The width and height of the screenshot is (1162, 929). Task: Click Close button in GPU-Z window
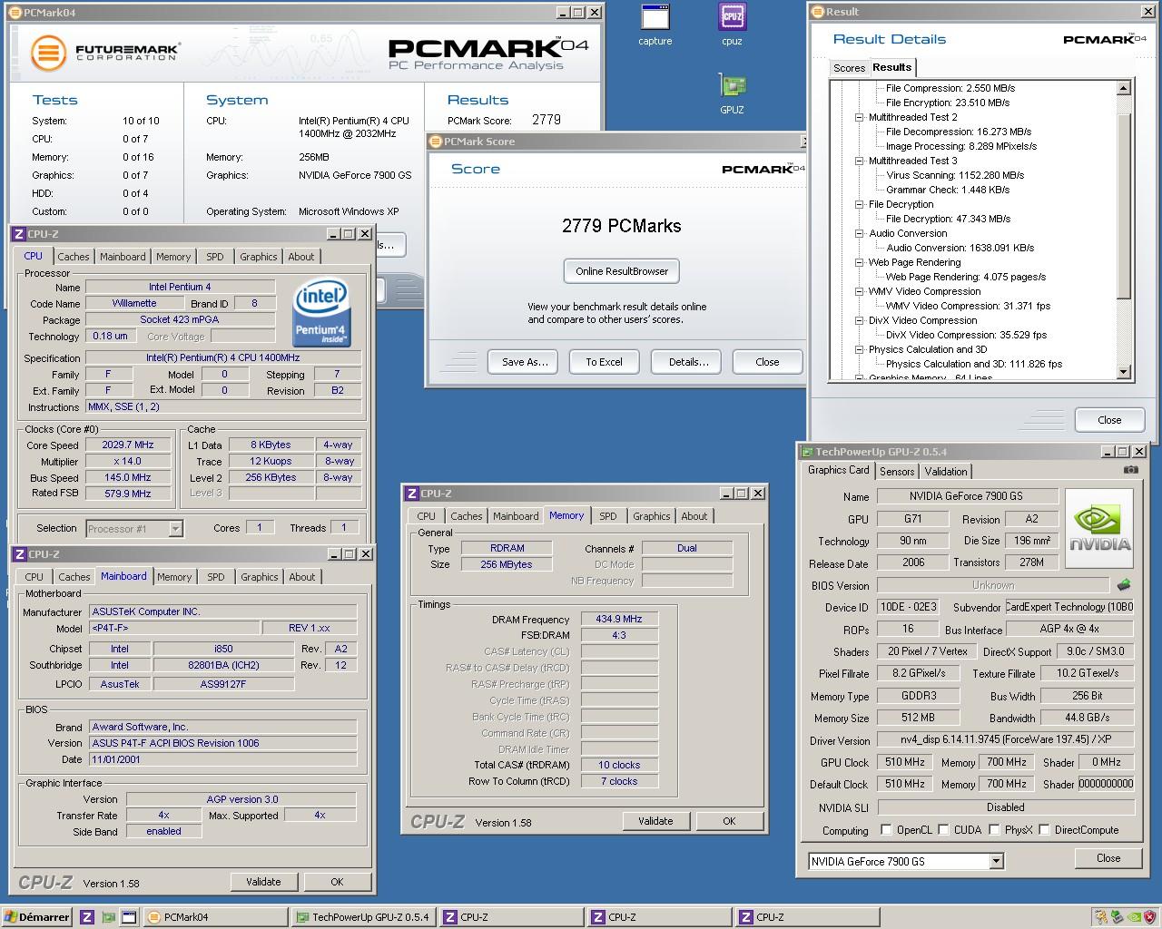click(x=1108, y=858)
